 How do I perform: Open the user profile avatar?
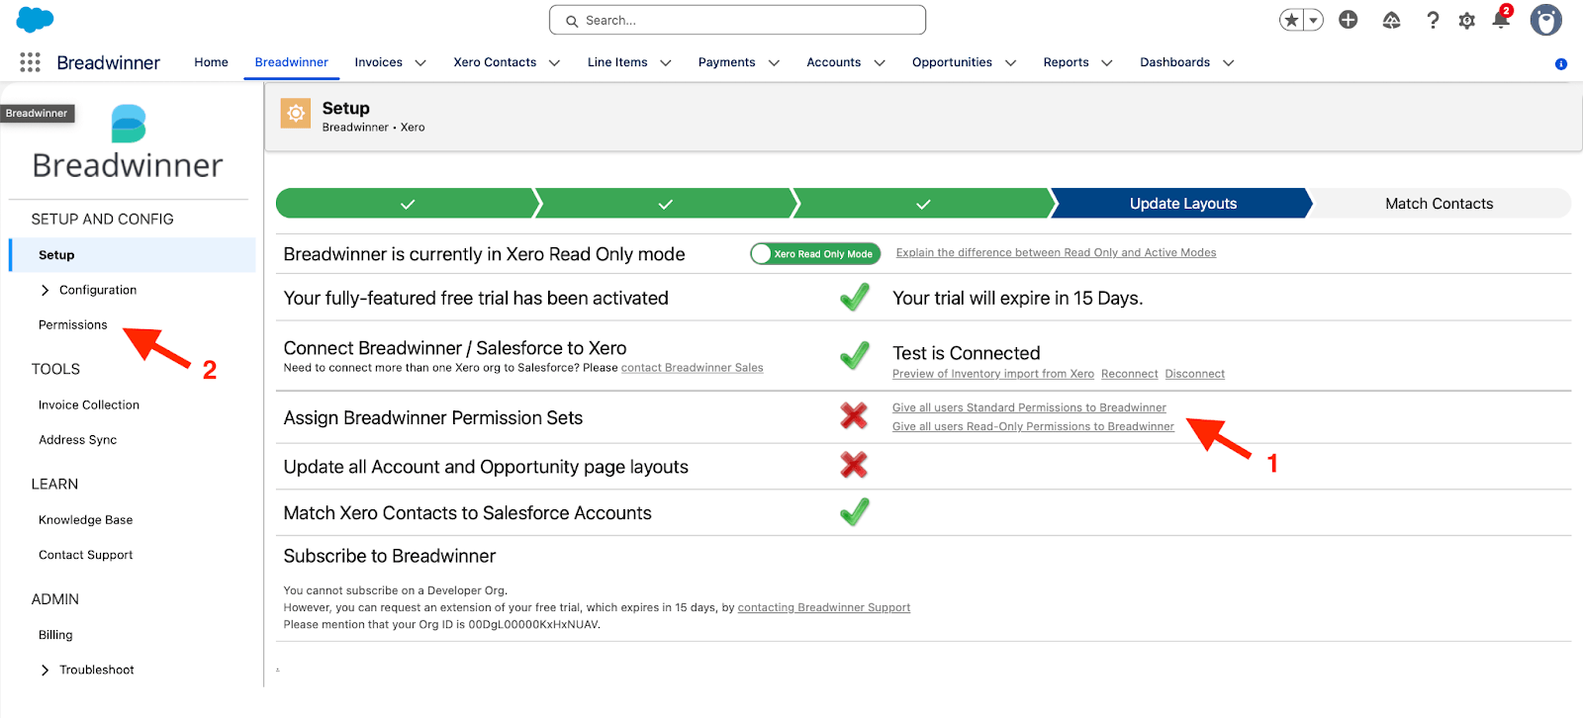click(1545, 20)
